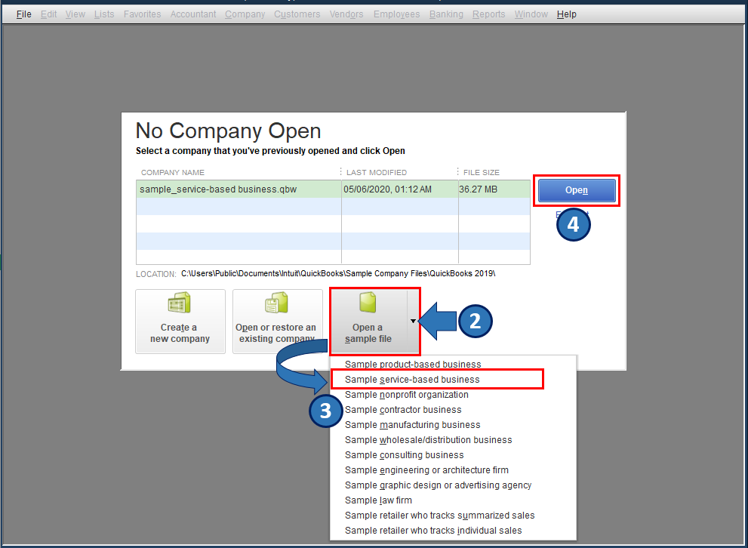
Task: Open the Accountant menu
Action: (x=193, y=14)
